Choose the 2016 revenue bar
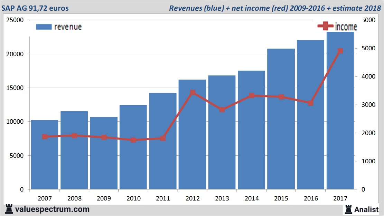Screen dimensions: 384x216 coord(310,115)
